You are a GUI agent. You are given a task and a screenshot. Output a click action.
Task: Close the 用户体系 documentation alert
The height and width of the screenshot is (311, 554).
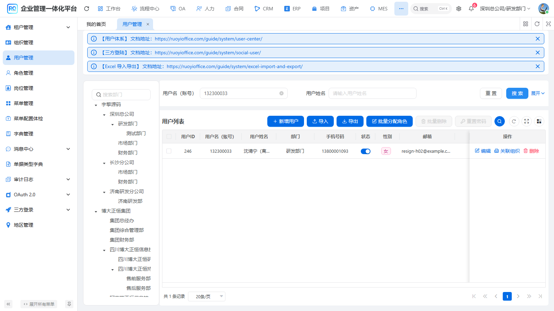(x=538, y=39)
